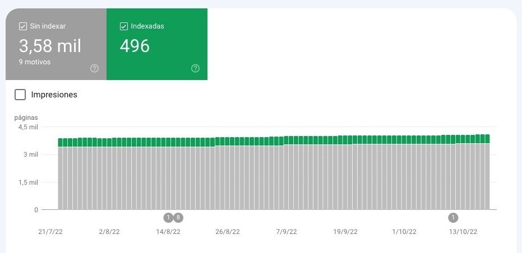Click the Impresiones label text
The width and height of the screenshot is (522, 253).
pyautogui.click(x=54, y=95)
